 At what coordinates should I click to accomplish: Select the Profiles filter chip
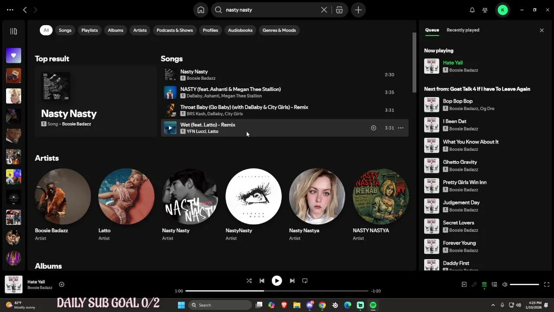tap(210, 30)
